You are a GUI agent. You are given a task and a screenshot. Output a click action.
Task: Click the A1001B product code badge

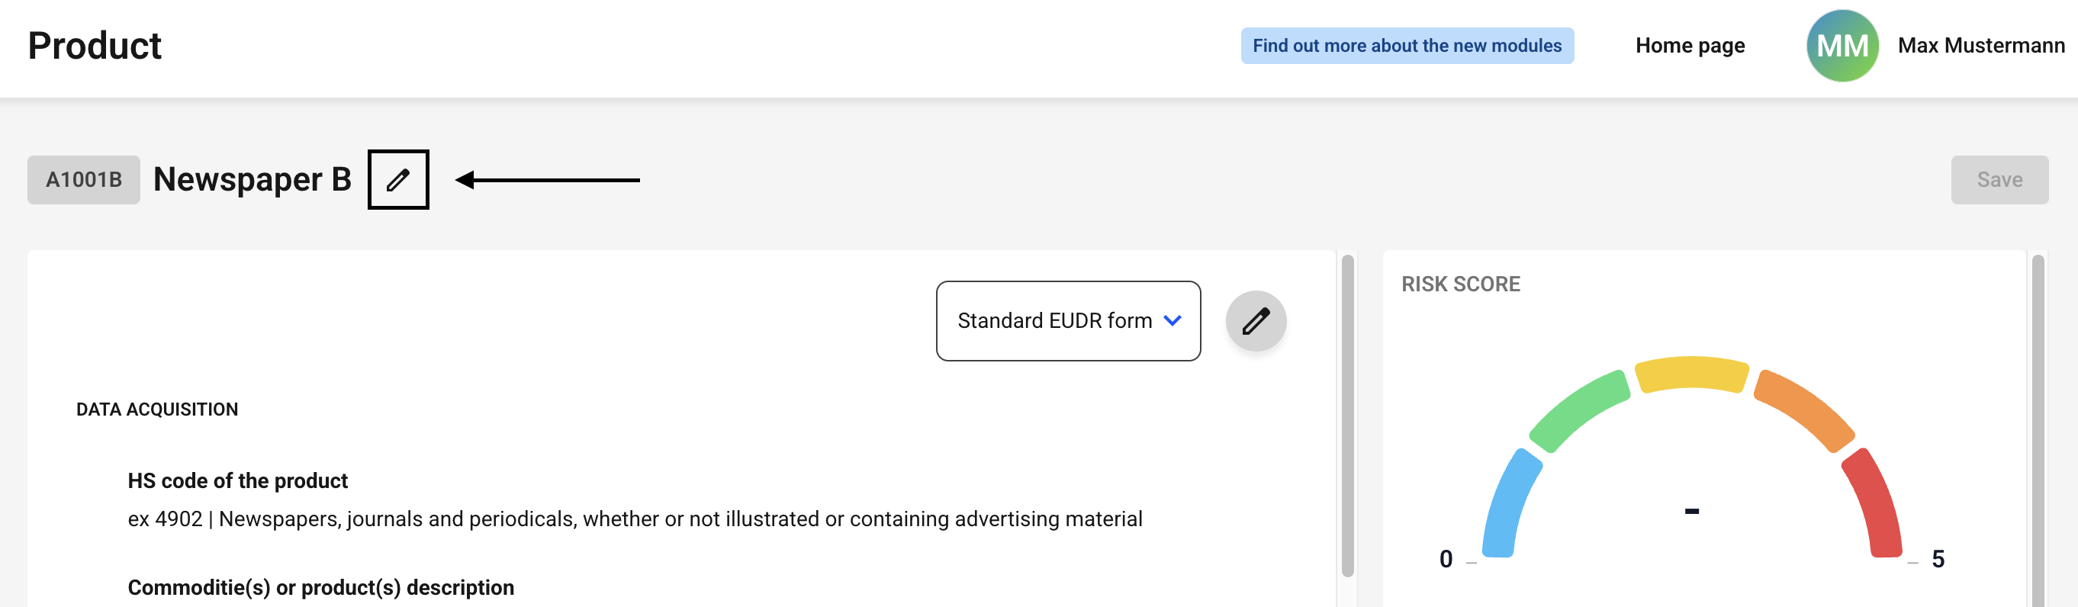tap(84, 180)
